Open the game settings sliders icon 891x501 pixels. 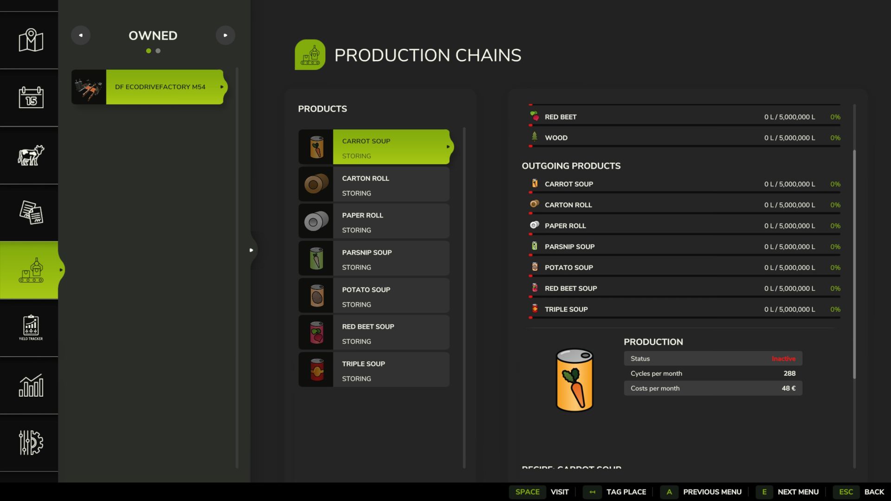pyautogui.click(x=31, y=443)
